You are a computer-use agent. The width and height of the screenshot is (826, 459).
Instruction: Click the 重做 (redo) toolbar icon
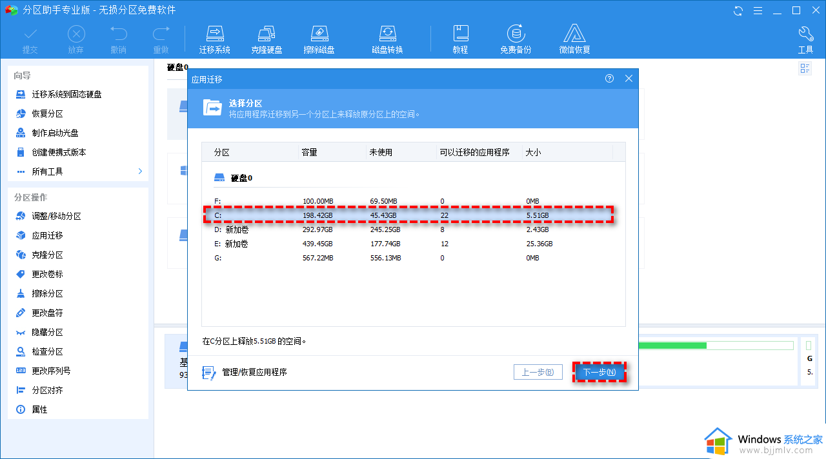pos(161,39)
